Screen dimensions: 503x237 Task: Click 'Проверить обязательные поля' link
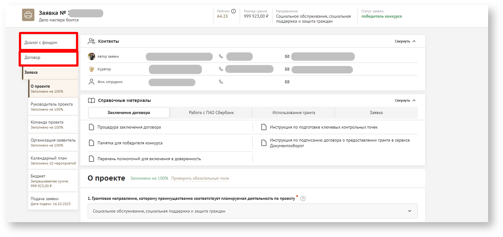coord(200,178)
